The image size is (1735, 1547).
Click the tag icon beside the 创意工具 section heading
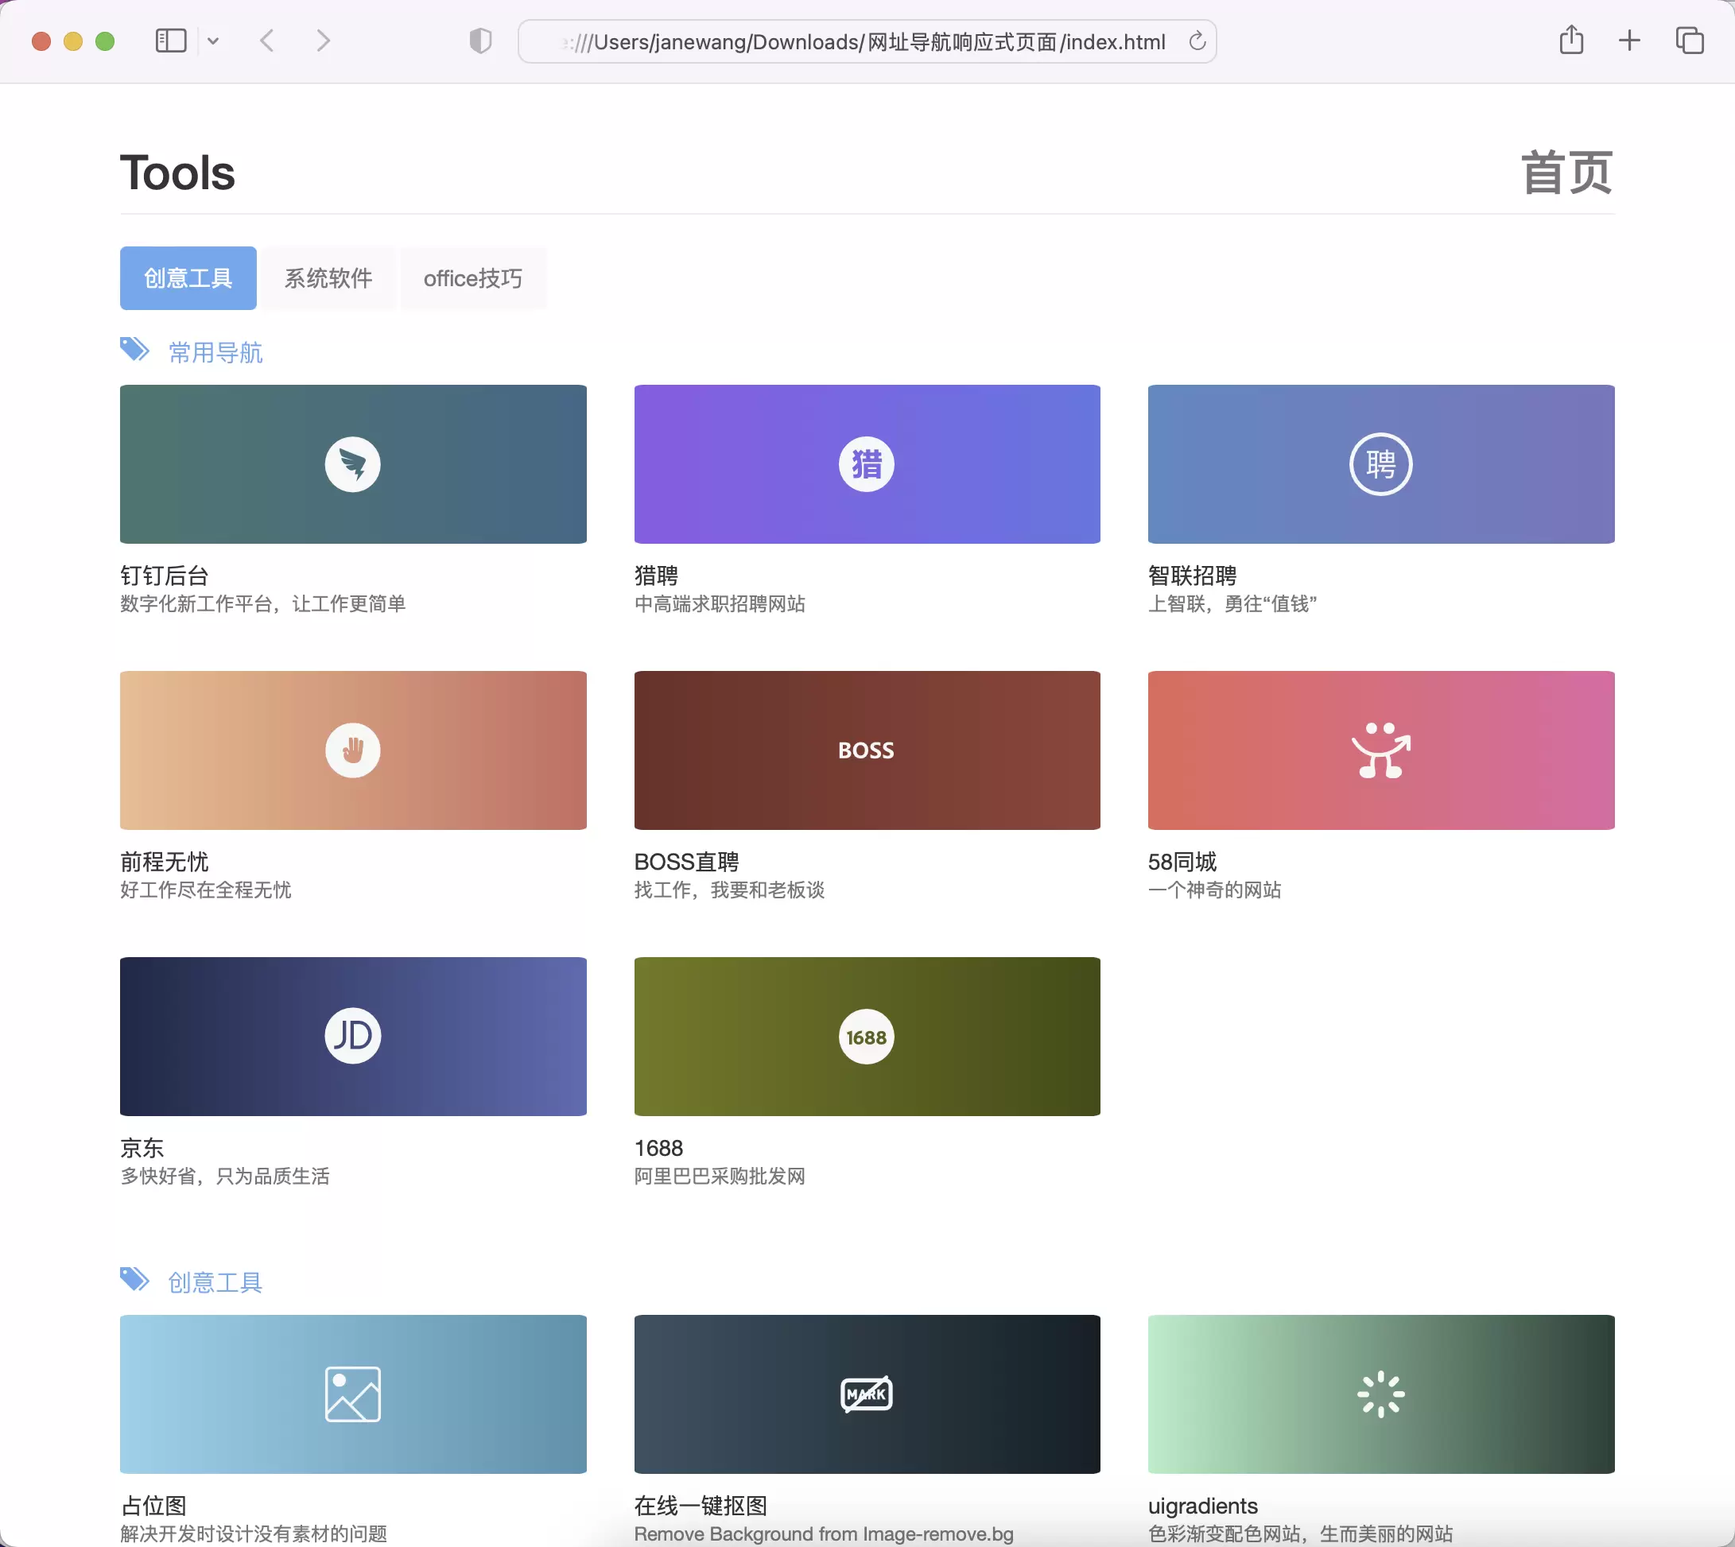(x=134, y=1279)
